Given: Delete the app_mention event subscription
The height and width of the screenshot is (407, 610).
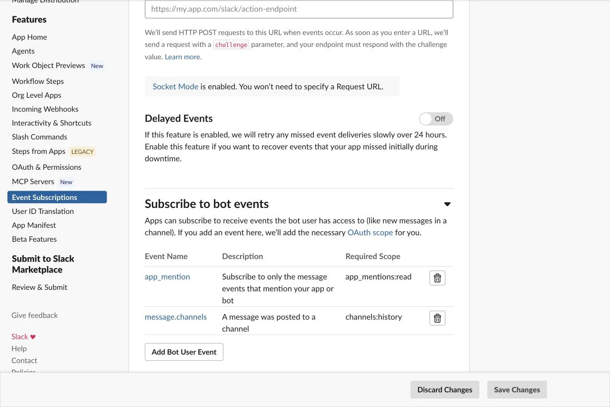Looking at the screenshot, I should (437, 278).
